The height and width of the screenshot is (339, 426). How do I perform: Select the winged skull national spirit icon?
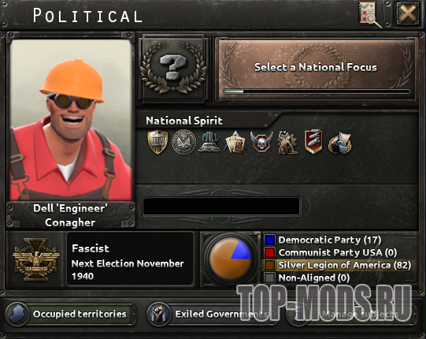pyautogui.click(x=261, y=142)
